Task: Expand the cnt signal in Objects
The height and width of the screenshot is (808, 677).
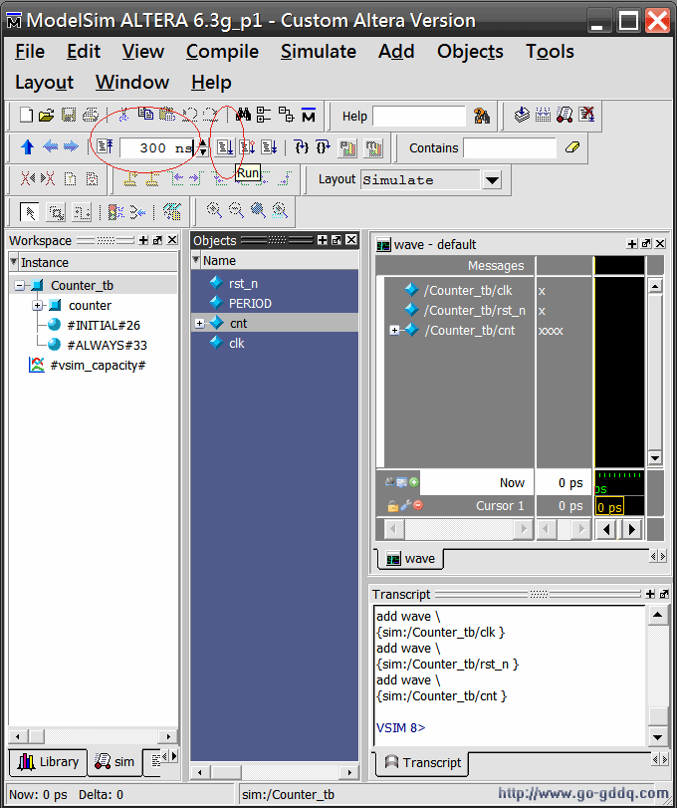Action: pos(199,324)
